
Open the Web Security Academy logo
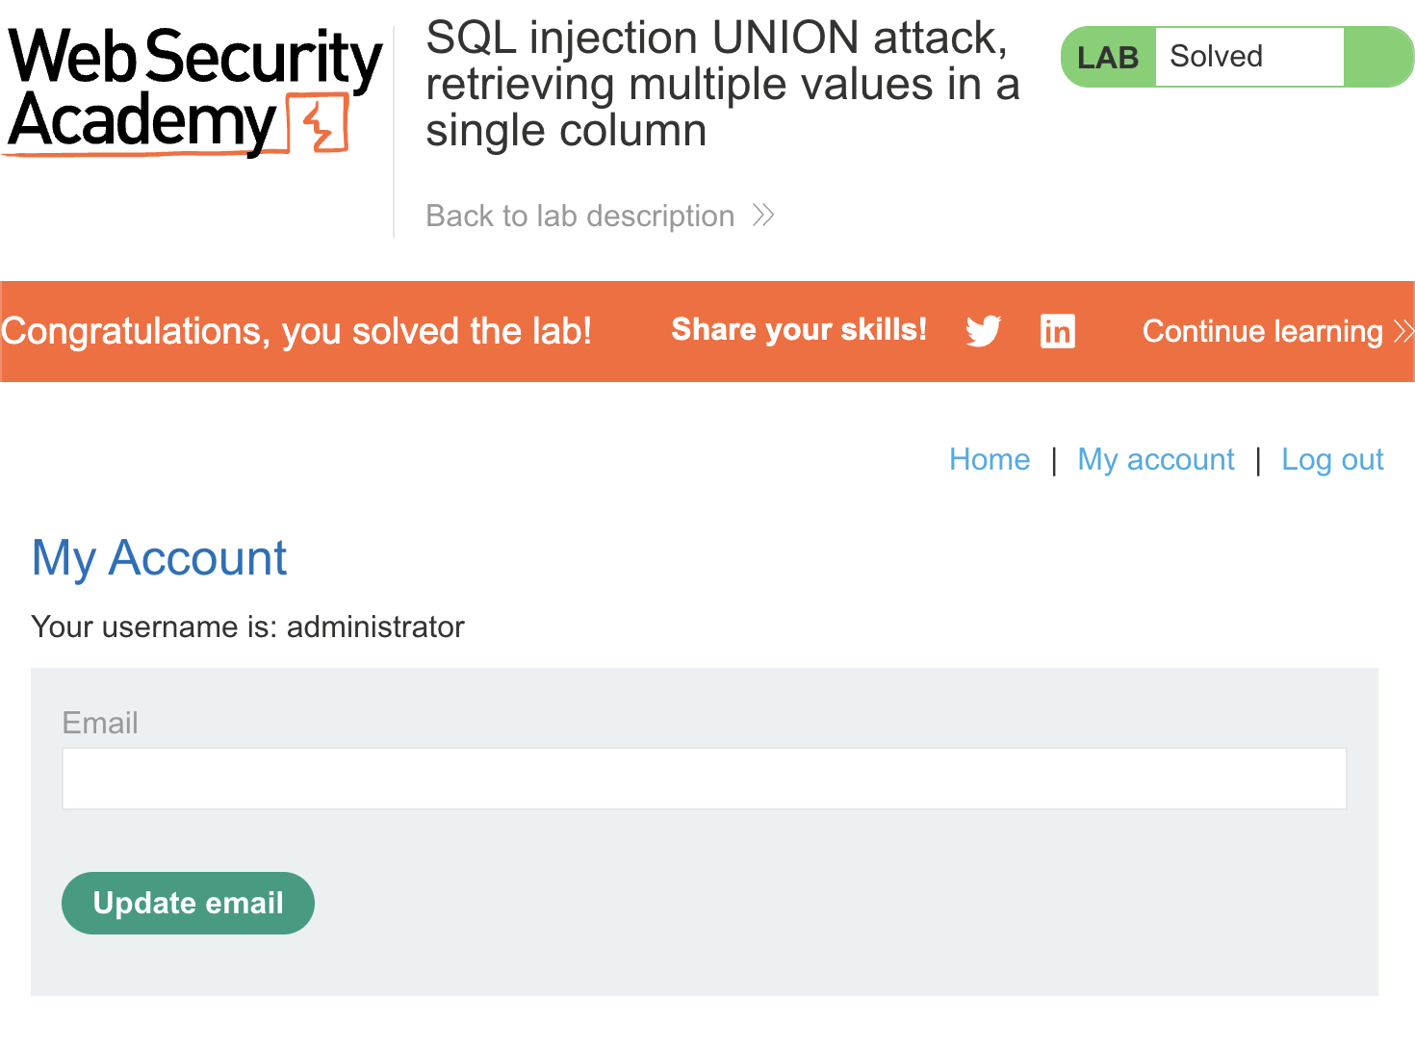tap(194, 91)
